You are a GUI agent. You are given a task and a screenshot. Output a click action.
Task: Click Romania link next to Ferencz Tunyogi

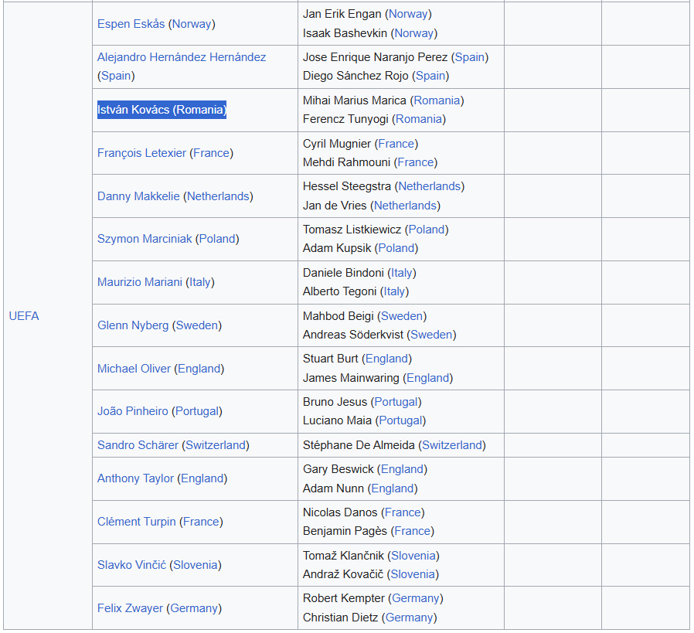click(418, 119)
